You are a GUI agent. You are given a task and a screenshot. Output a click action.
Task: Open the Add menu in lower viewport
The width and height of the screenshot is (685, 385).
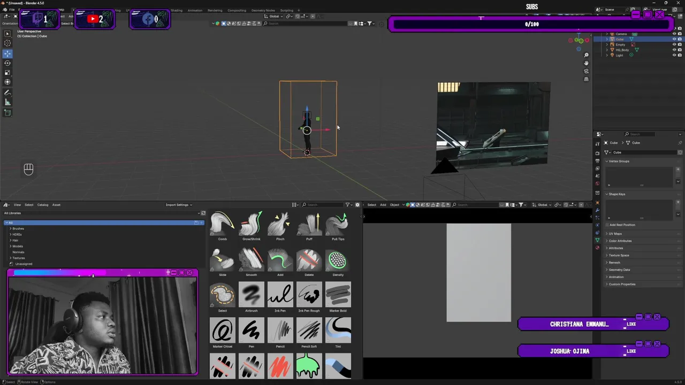click(x=383, y=205)
